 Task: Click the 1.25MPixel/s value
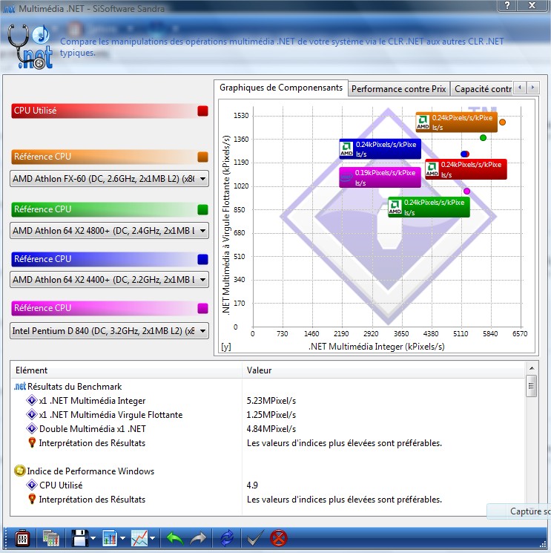coord(271,415)
